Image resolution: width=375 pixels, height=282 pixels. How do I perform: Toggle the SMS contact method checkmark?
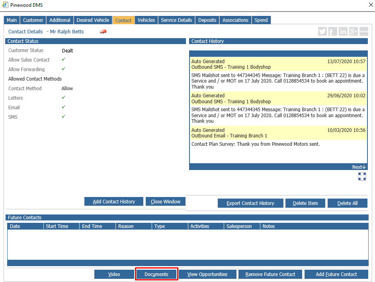tap(63, 117)
